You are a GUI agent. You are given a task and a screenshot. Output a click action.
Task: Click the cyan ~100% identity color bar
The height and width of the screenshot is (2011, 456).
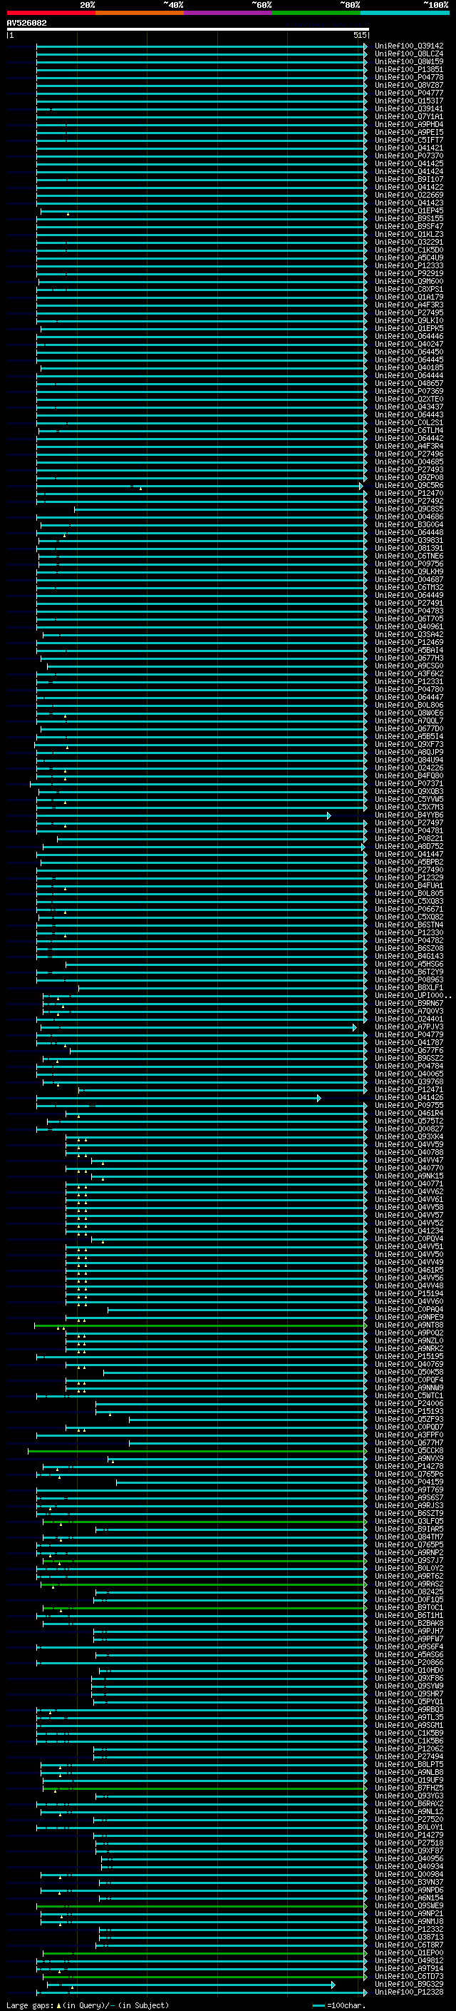(405, 13)
